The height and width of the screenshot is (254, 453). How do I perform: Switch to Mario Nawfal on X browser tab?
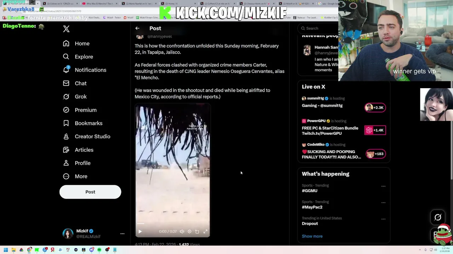(139, 4)
